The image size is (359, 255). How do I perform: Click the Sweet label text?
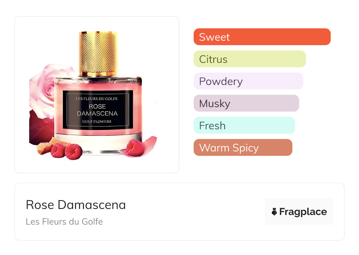point(214,37)
